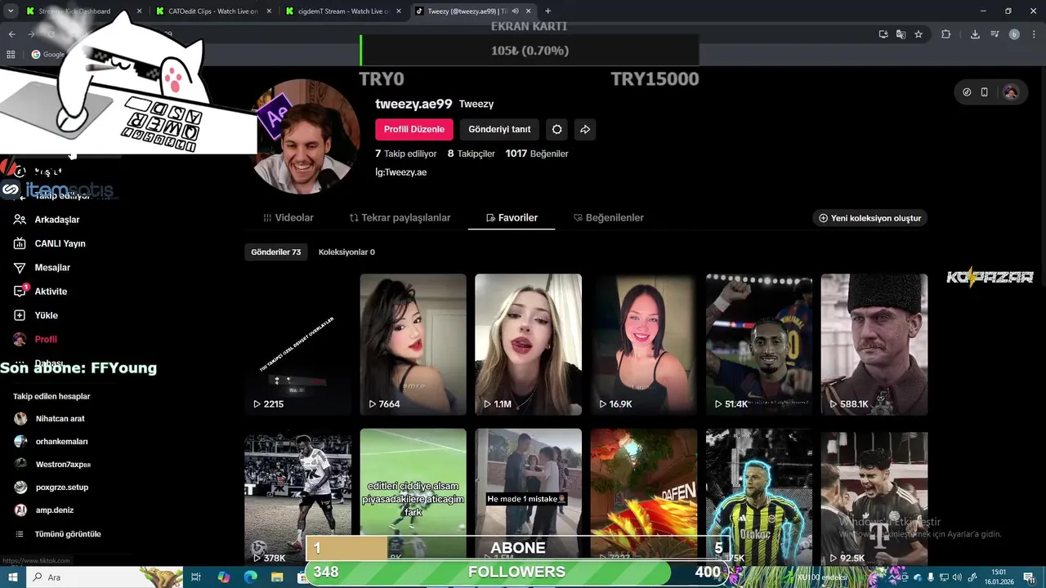Switch to CATOedit Clips browser tab
Screen dimensions: 1046x588
pyautogui.click(x=212, y=11)
